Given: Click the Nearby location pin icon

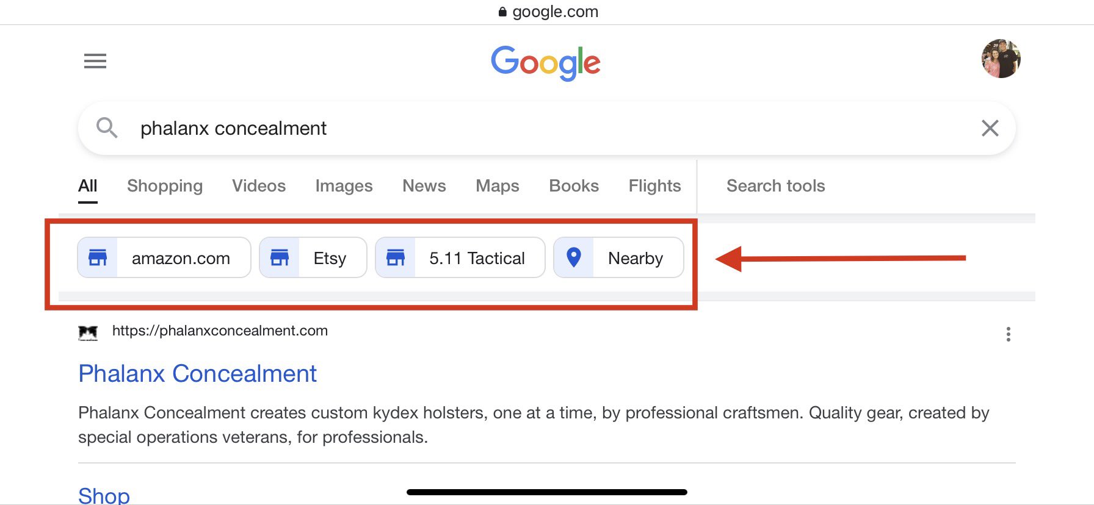Looking at the screenshot, I should click(x=574, y=258).
